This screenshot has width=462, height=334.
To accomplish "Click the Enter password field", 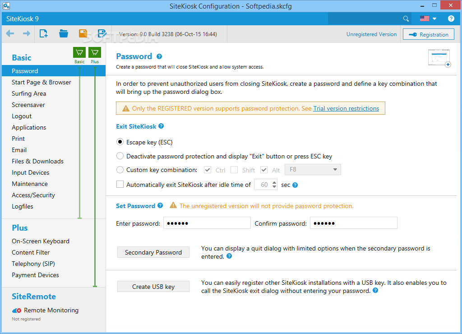I will (x=207, y=223).
